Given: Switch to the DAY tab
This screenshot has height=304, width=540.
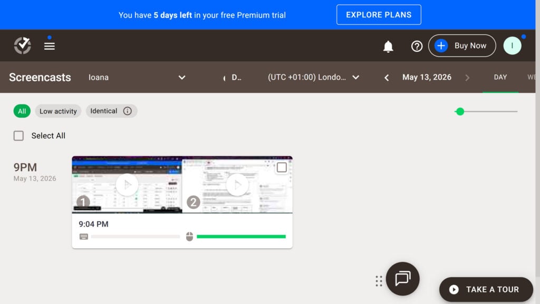Looking at the screenshot, I should point(500,77).
